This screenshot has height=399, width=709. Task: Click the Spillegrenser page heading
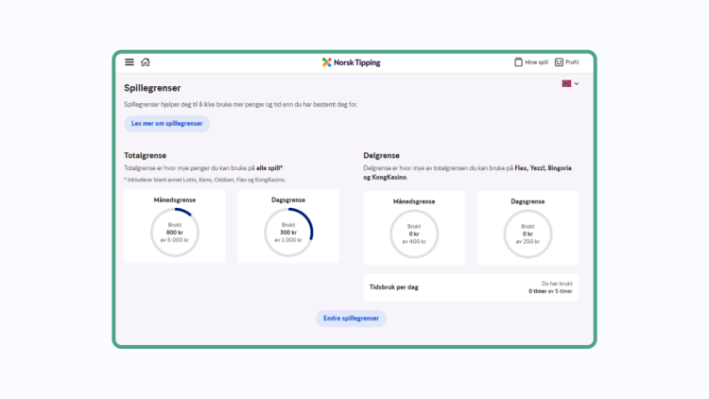click(x=152, y=88)
